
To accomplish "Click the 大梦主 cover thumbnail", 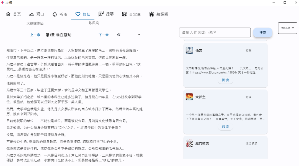I will (189, 97).
